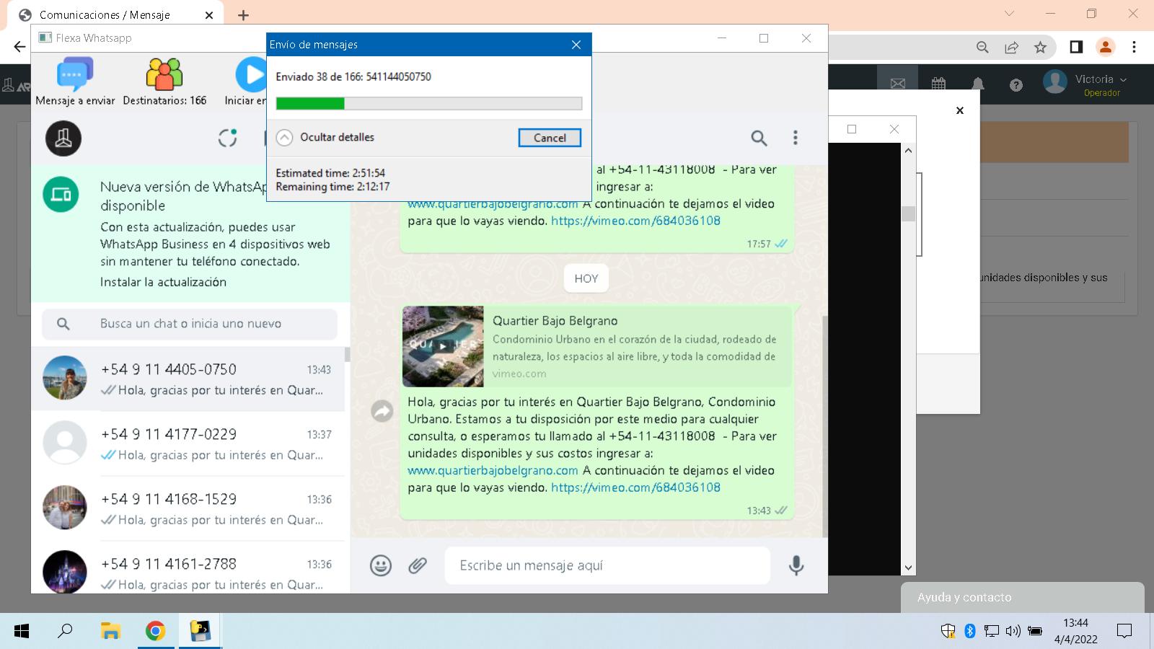Screen dimensions: 1154x649
Task: Open chat +54 9 11 4168-1529
Action: coord(188,509)
